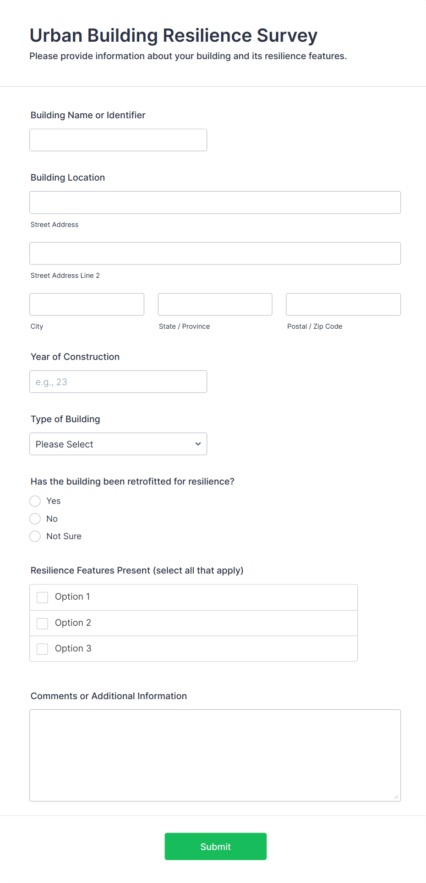
Task: Click the Not Sure label text
Action: click(64, 536)
